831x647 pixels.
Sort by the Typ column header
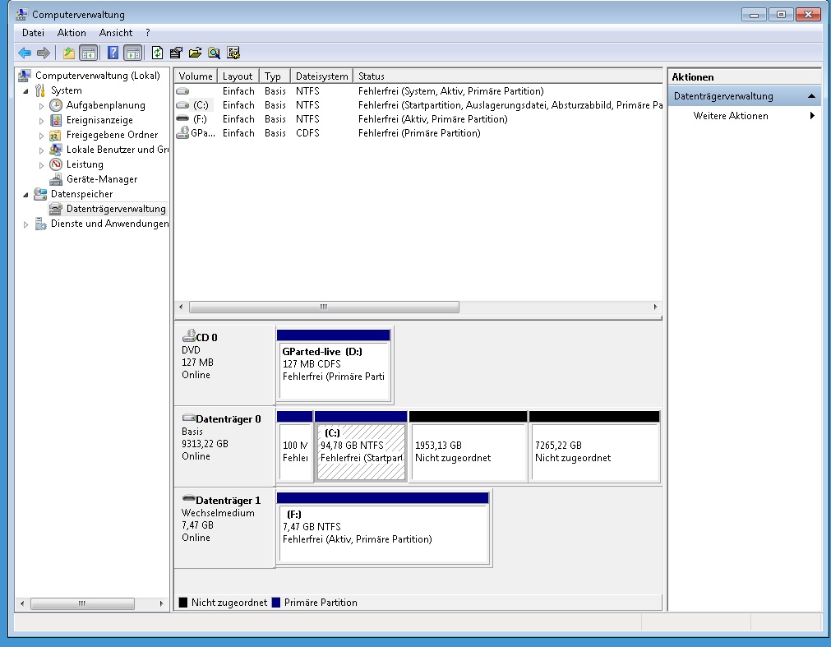pyautogui.click(x=275, y=76)
